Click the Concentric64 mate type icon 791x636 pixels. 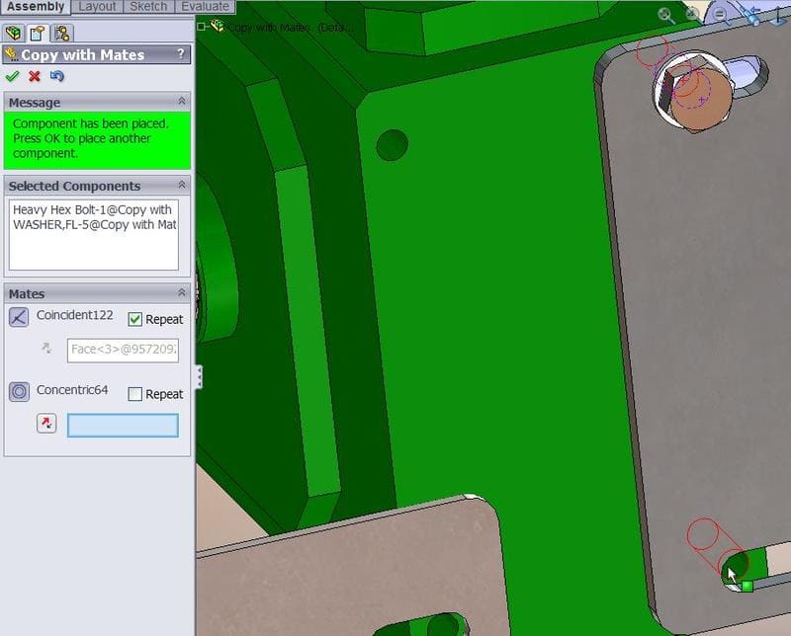19,392
